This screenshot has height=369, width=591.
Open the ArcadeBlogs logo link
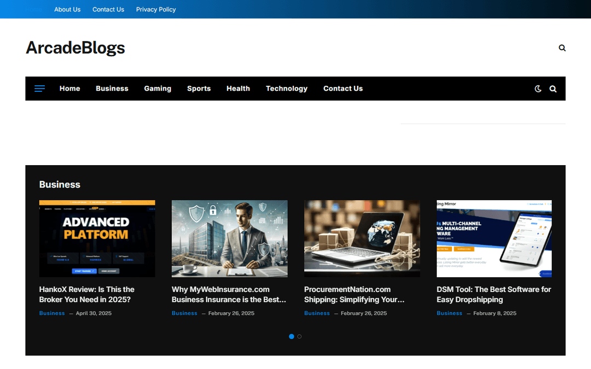click(76, 48)
